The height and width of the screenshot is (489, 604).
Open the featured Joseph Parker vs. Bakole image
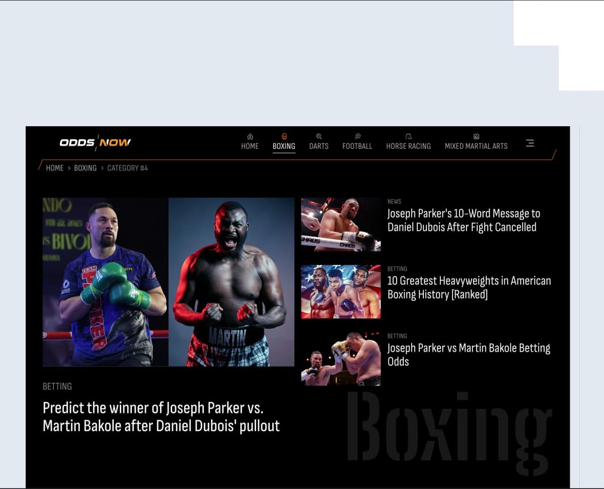click(168, 282)
